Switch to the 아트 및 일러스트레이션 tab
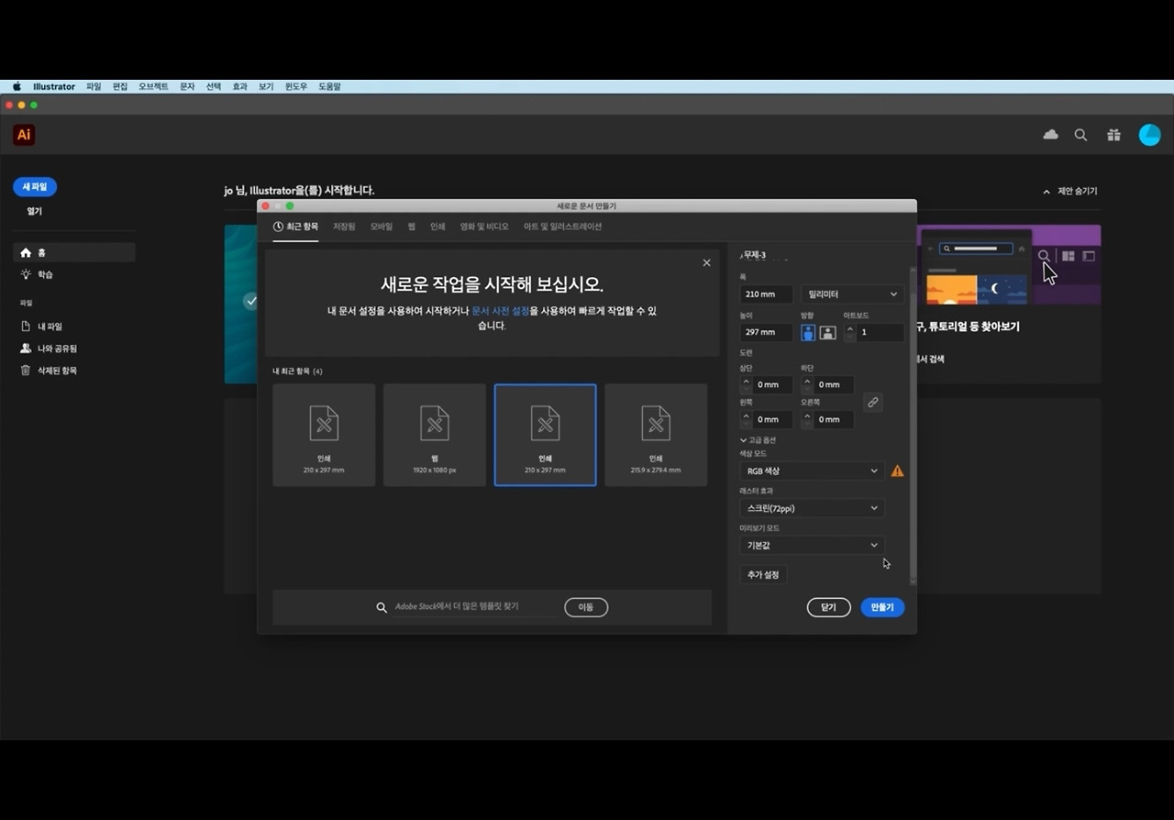 tap(563, 227)
